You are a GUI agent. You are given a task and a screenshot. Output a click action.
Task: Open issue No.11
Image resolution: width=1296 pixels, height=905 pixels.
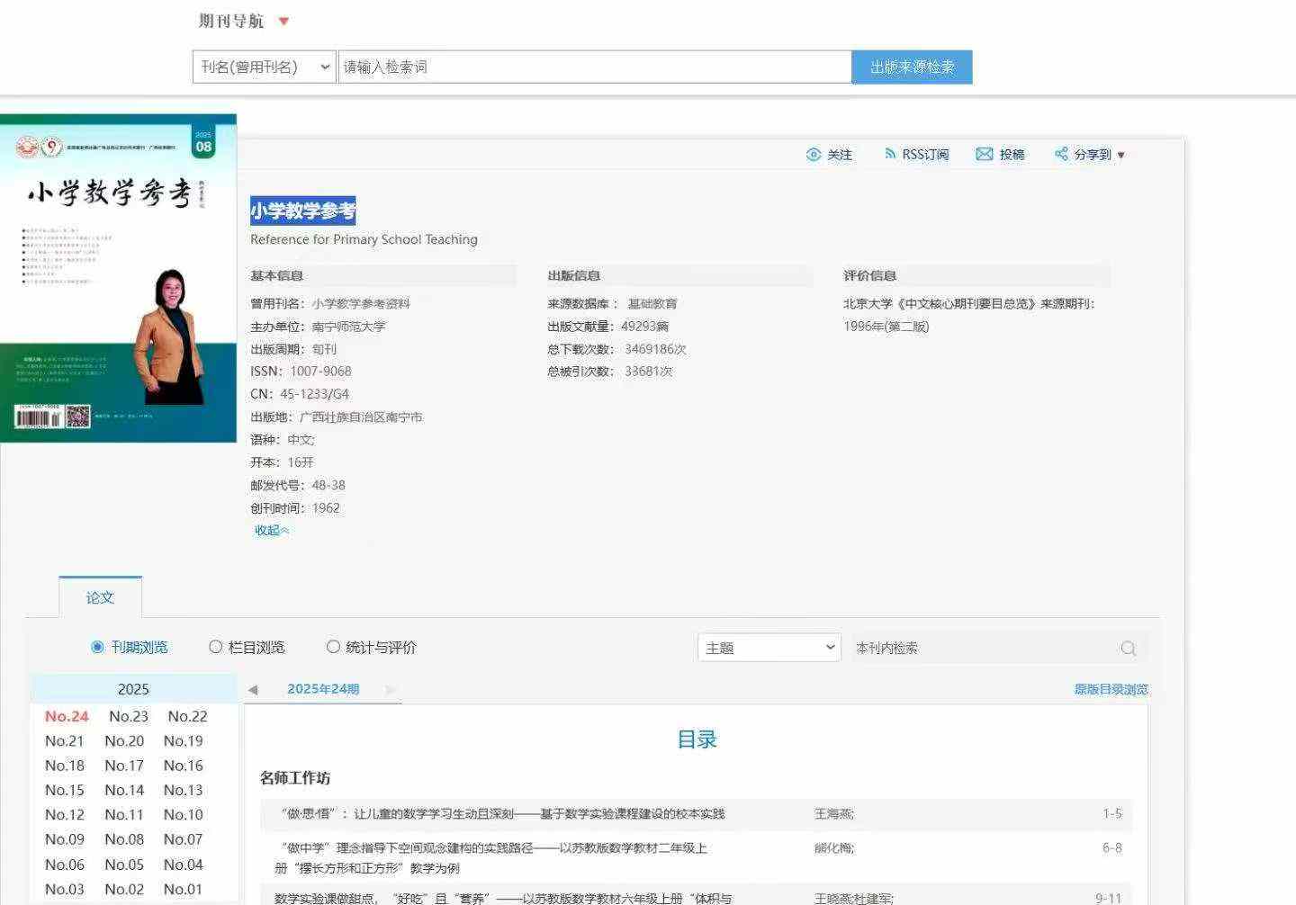pos(124,815)
